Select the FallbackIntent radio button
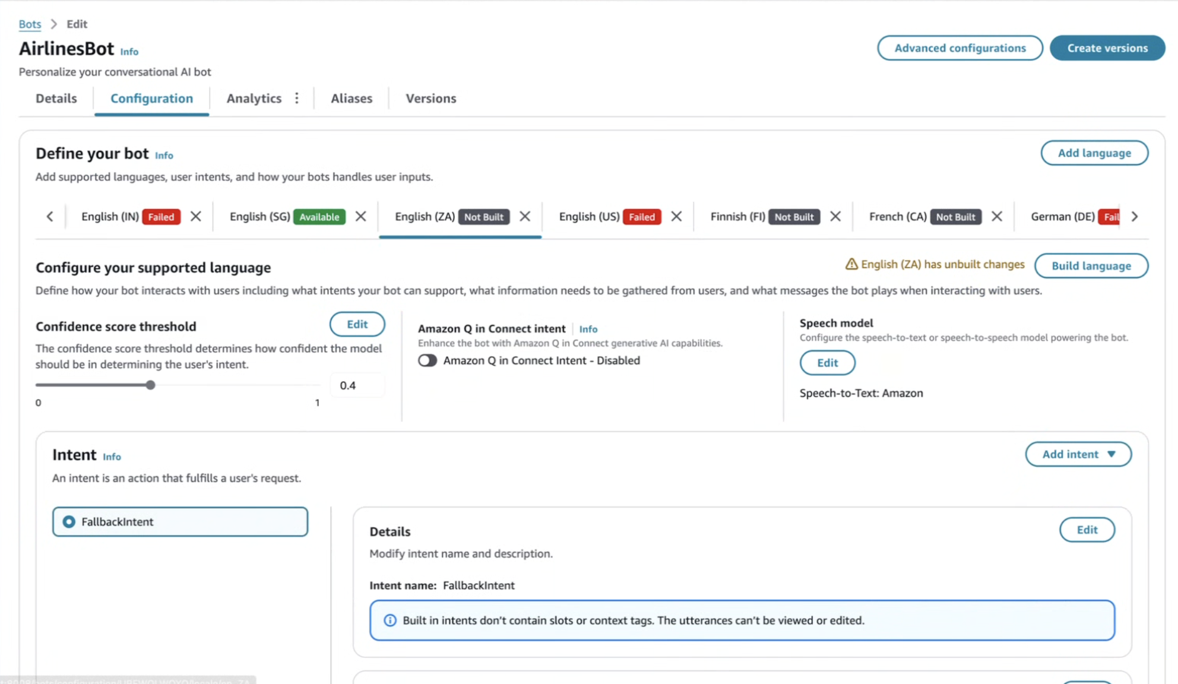Viewport: 1178px width, 684px height. click(x=69, y=521)
